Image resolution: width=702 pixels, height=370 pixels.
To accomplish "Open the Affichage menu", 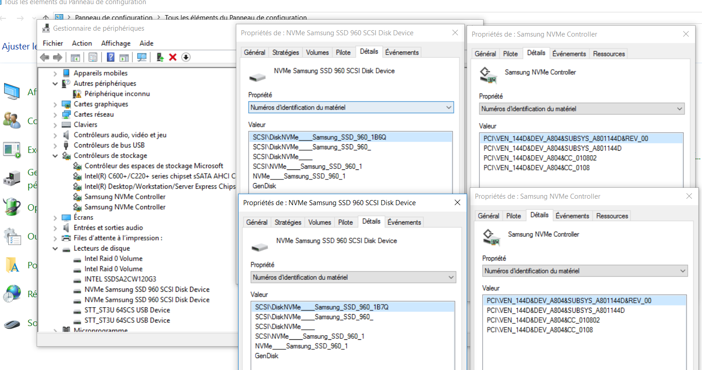I will (x=116, y=44).
